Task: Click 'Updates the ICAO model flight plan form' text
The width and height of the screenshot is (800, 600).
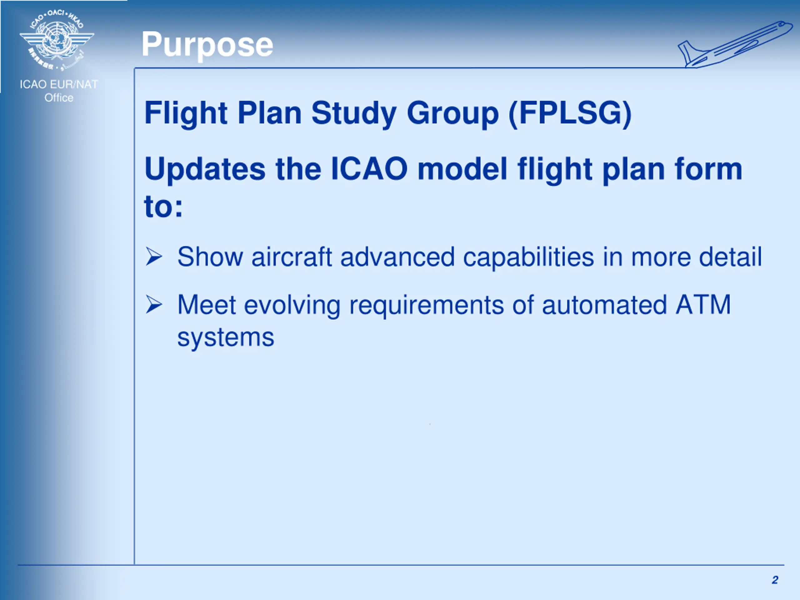Action: 443,169
